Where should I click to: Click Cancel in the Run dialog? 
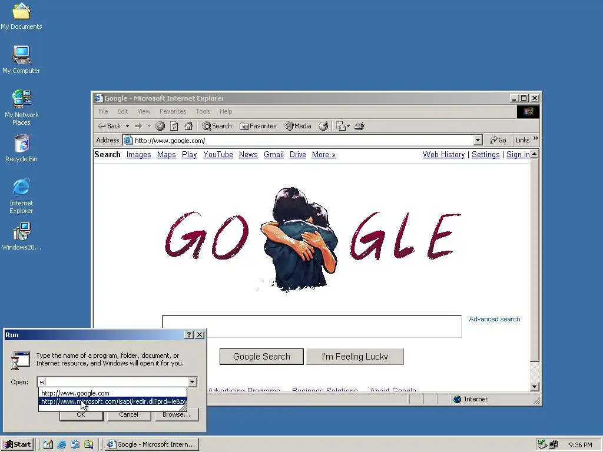(129, 414)
